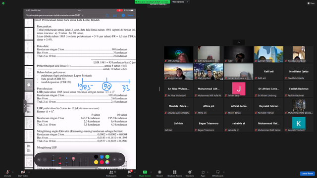Select Andini Zahrani video tile
This screenshot has height=178, width=317.
[178, 71]
